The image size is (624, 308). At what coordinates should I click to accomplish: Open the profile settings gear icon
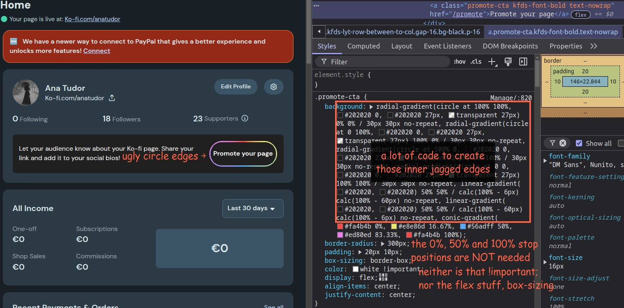pos(274,87)
